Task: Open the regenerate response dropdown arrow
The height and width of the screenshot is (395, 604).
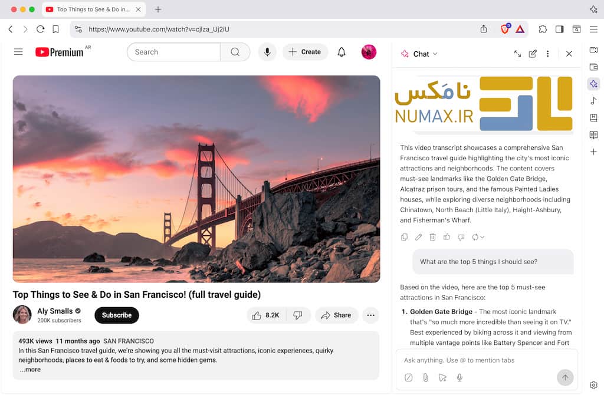Action: click(482, 237)
